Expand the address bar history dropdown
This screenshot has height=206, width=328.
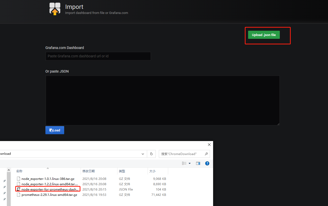(143, 154)
